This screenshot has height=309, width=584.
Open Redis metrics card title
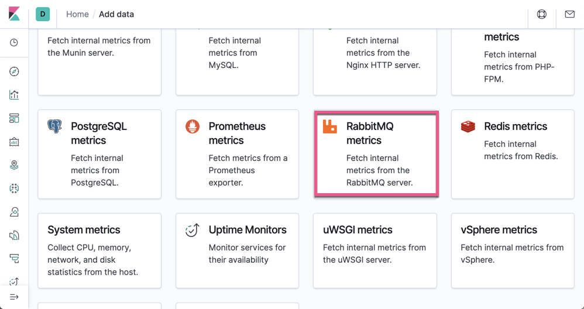pyautogui.click(x=516, y=126)
